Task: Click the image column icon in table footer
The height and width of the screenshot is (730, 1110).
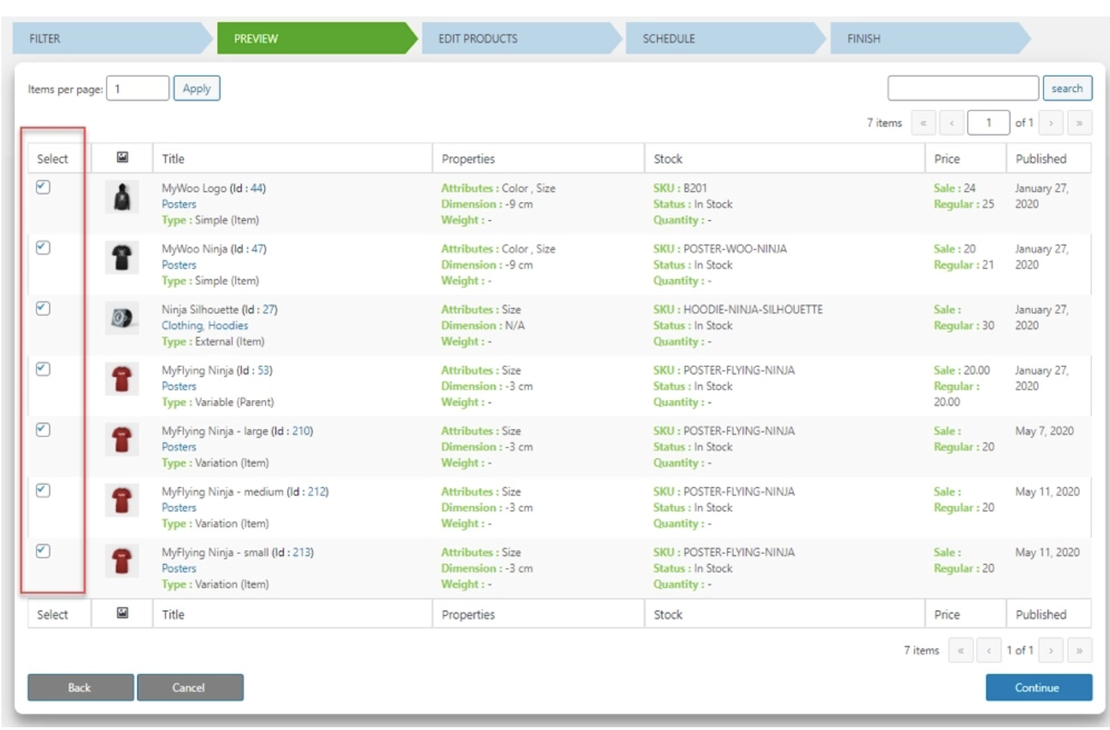Action: tap(122, 613)
